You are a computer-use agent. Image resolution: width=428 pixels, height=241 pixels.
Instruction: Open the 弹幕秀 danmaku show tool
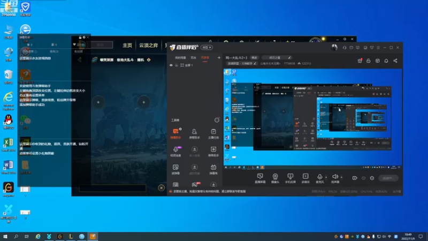(x=213, y=169)
